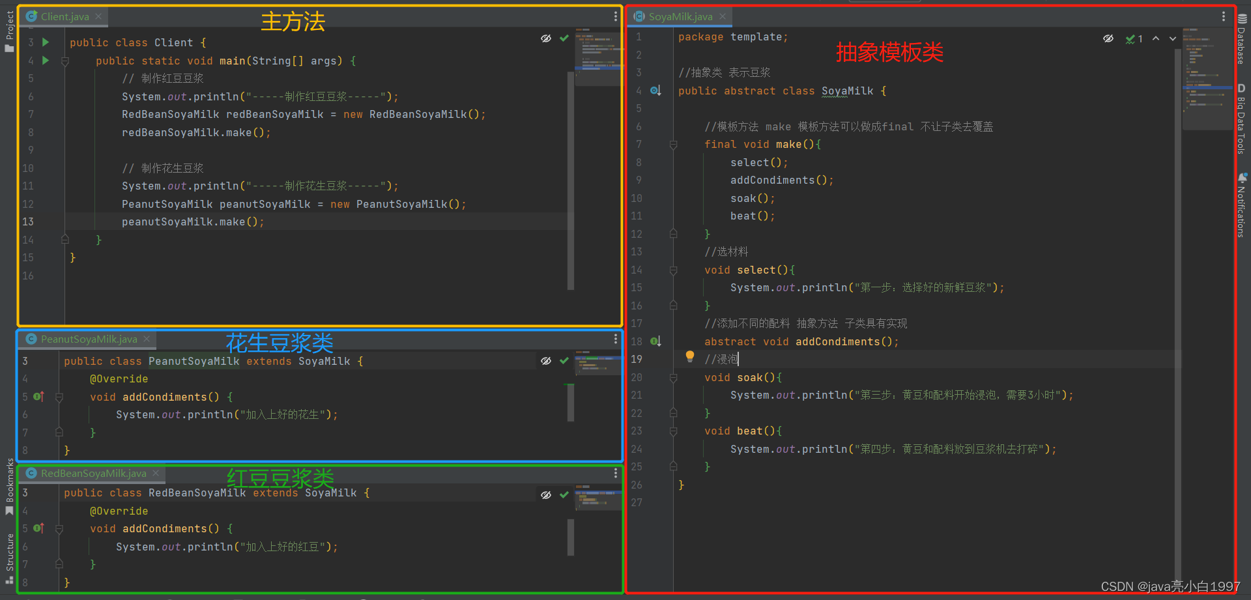Toggle reader mode eye in Client.java
The height and width of the screenshot is (600, 1251).
(x=546, y=38)
